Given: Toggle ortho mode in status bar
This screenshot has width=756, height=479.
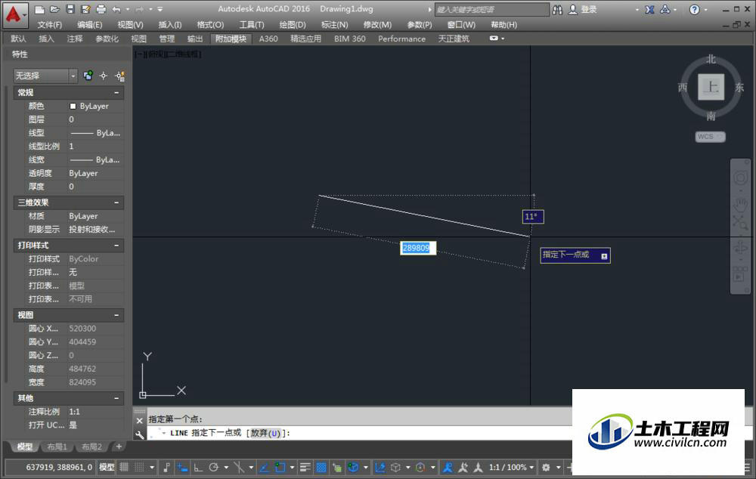Looking at the screenshot, I should coord(198,467).
